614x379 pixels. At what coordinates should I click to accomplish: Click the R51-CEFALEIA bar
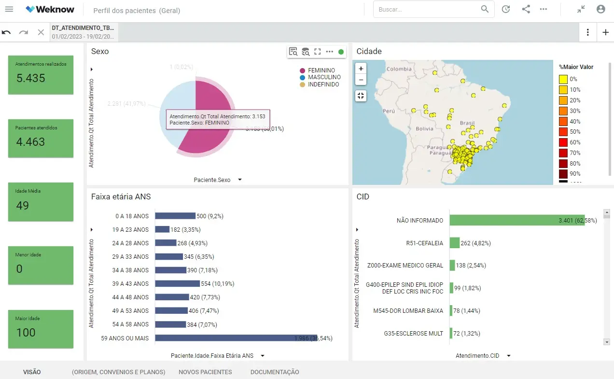point(455,243)
